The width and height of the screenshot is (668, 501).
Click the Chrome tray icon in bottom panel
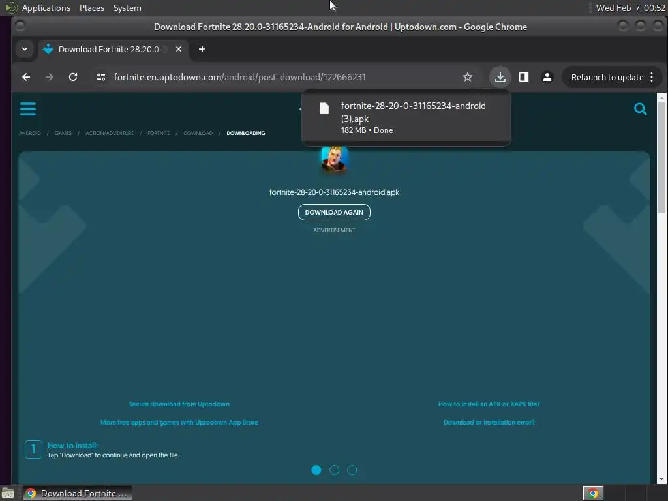tap(593, 493)
